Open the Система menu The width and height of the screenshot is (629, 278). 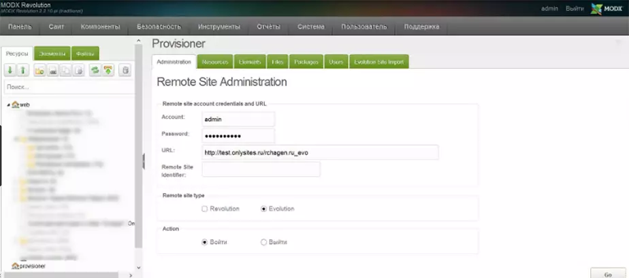[x=311, y=27]
